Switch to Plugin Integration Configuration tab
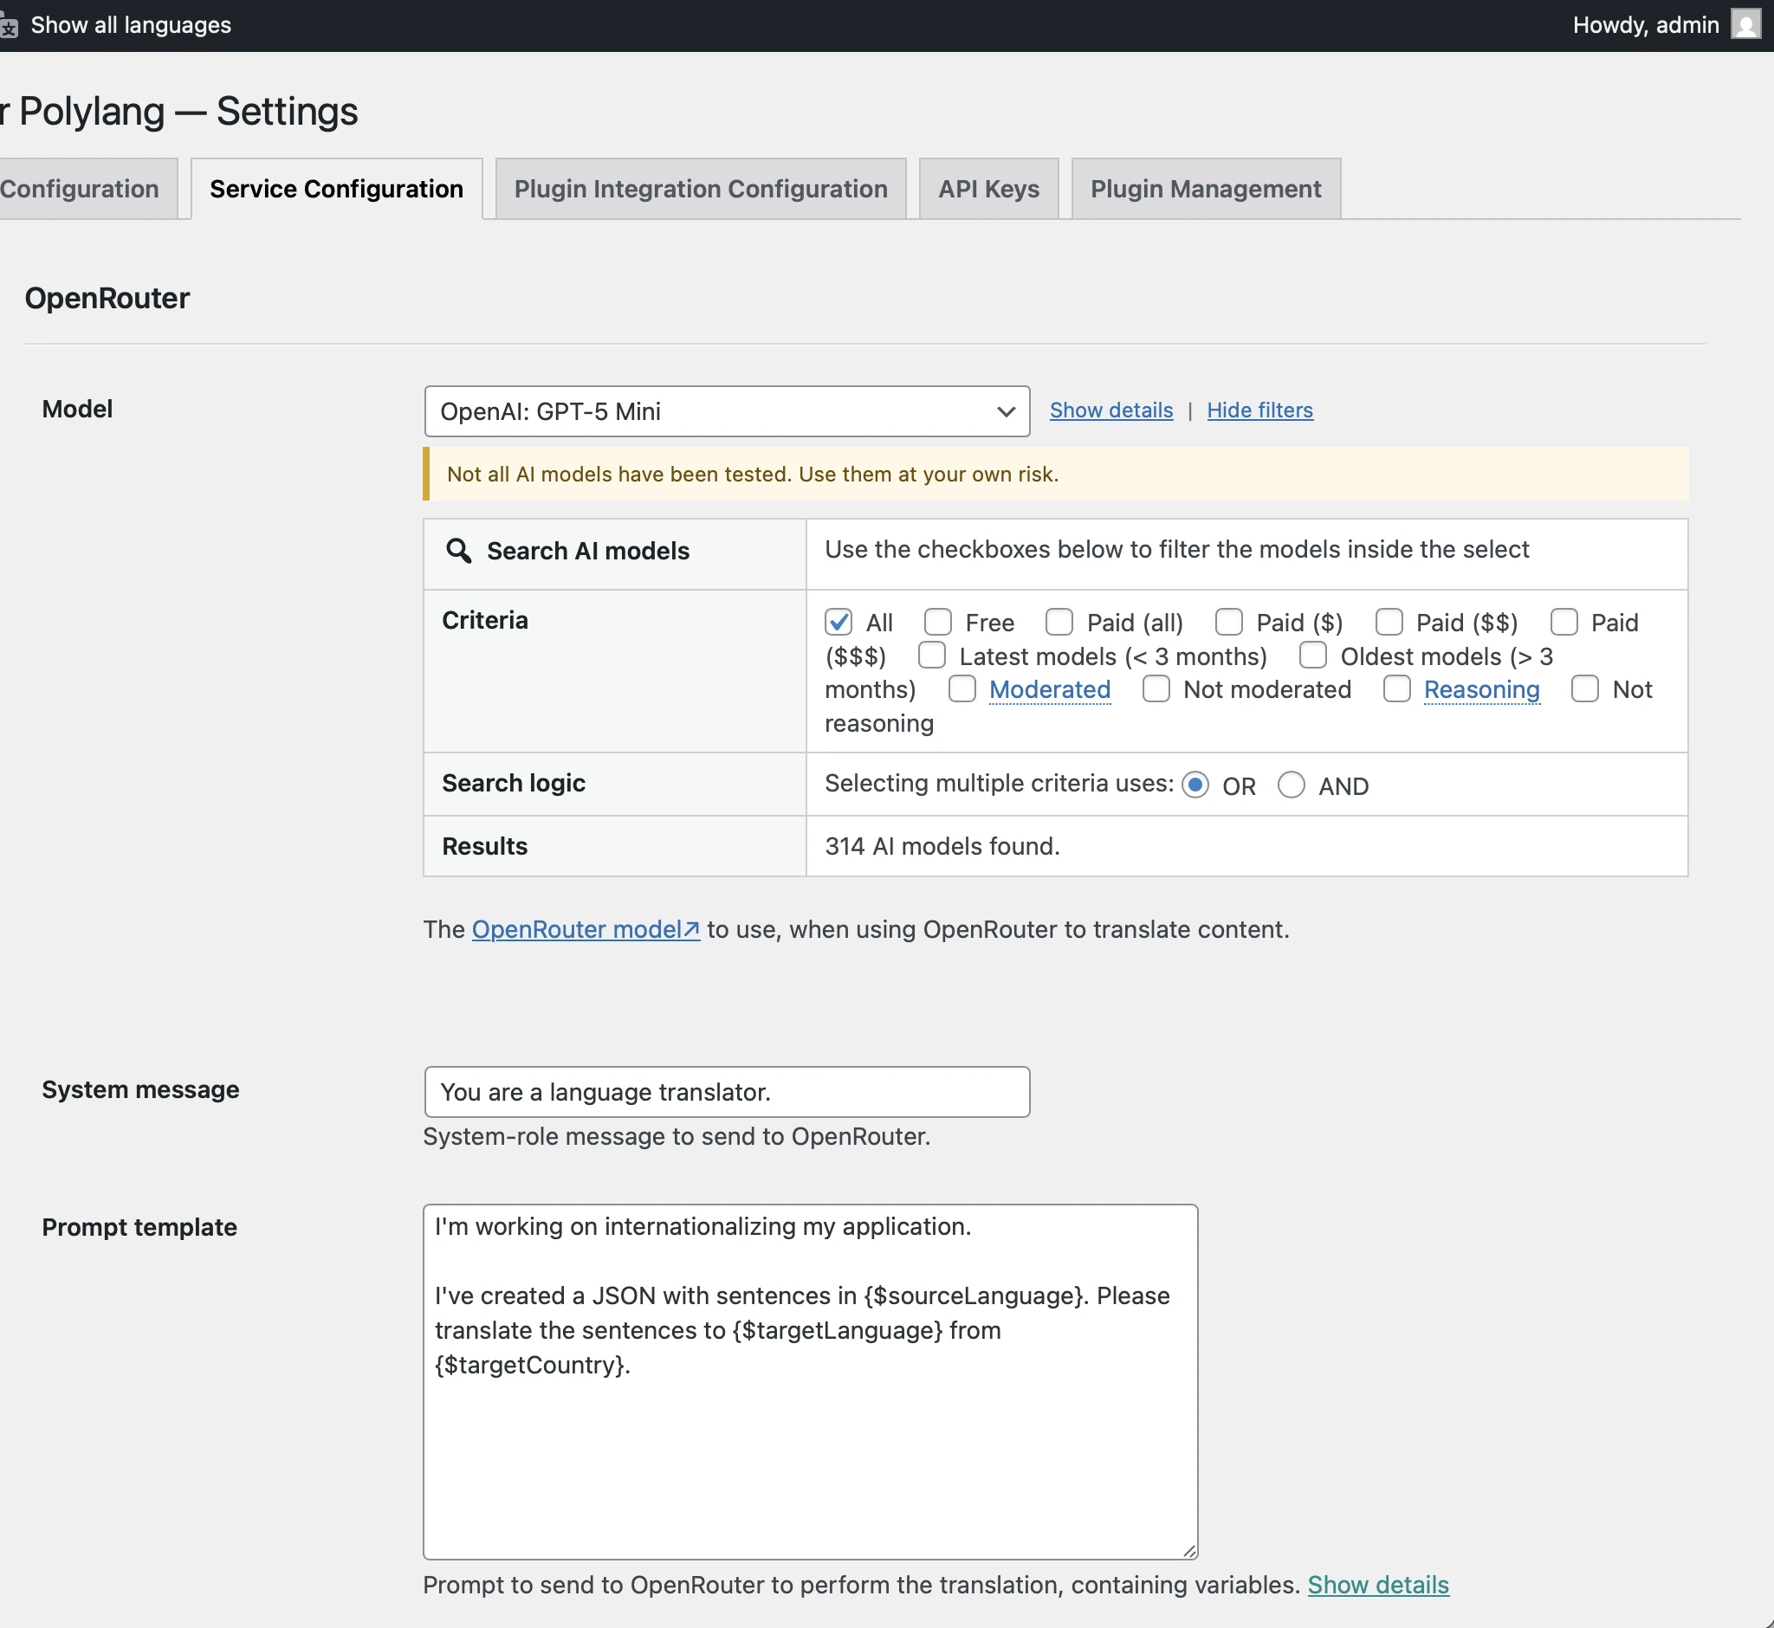The image size is (1774, 1628). [700, 189]
